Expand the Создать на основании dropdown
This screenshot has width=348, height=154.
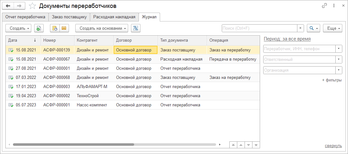pyautogui.click(x=101, y=28)
